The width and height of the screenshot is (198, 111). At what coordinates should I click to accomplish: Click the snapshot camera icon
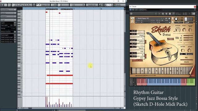[166, 18]
